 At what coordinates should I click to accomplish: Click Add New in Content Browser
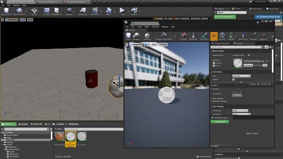point(8,124)
